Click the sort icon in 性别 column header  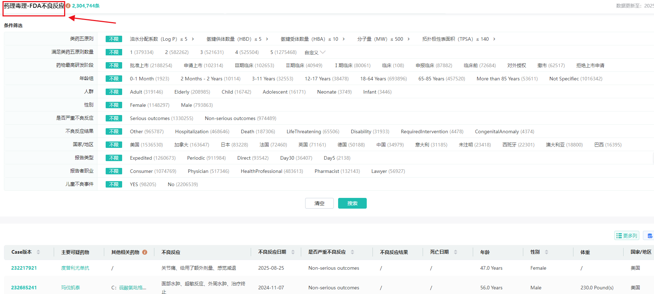[x=547, y=252]
